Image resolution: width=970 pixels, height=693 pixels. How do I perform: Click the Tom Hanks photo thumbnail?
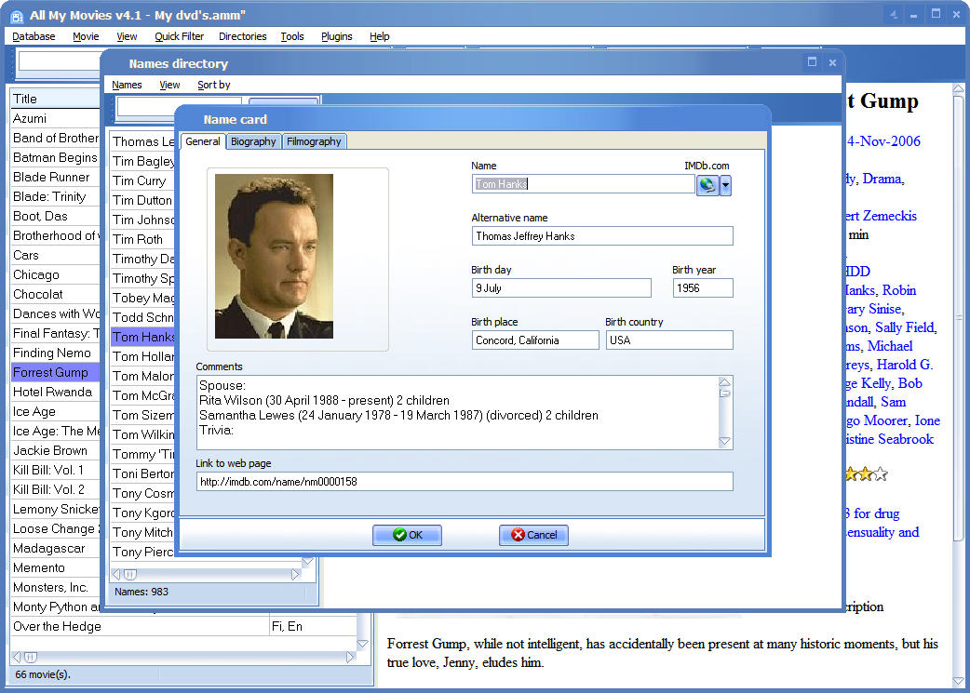pos(274,256)
